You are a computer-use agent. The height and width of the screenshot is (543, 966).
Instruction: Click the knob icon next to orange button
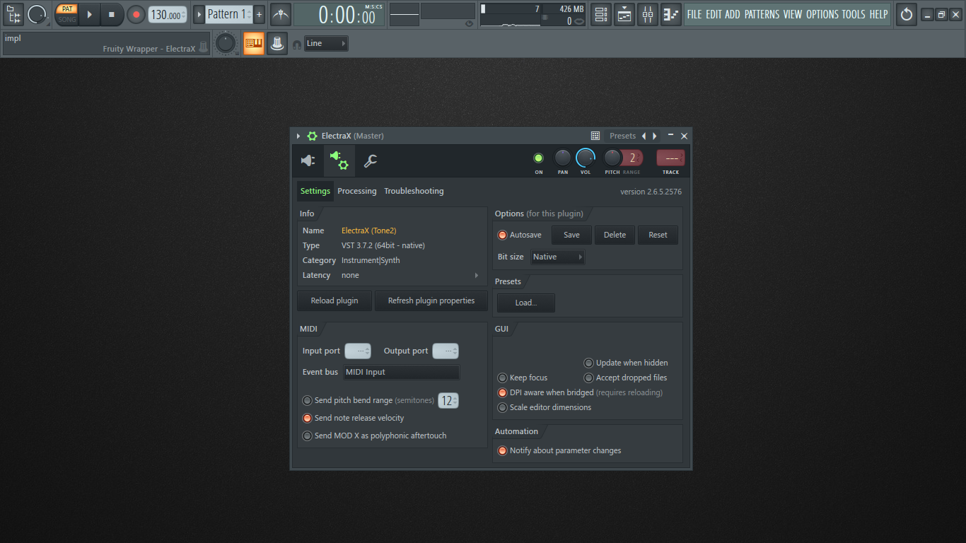(277, 44)
